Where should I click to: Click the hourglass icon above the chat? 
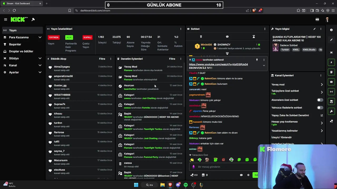[x=254, y=37]
